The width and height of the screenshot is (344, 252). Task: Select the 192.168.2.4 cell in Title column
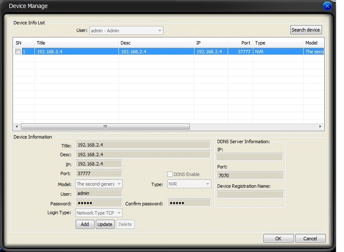pos(77,52)
